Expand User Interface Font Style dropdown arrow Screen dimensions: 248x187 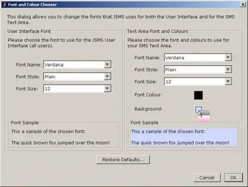tap(107, 77)
